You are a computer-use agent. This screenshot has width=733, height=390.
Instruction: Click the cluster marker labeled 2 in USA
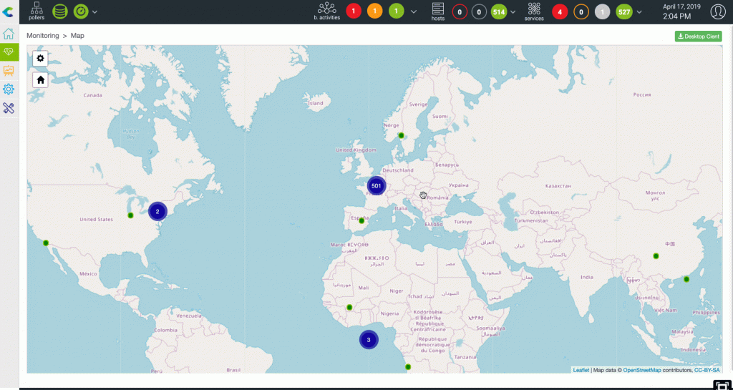(x=157, y=212)
